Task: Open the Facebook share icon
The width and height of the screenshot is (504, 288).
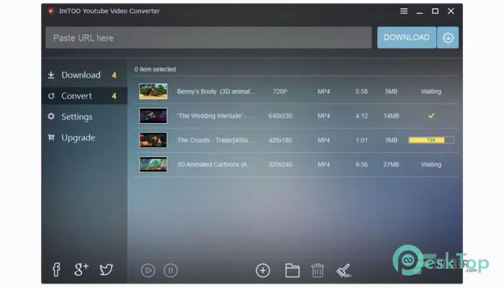Action: 56,269
